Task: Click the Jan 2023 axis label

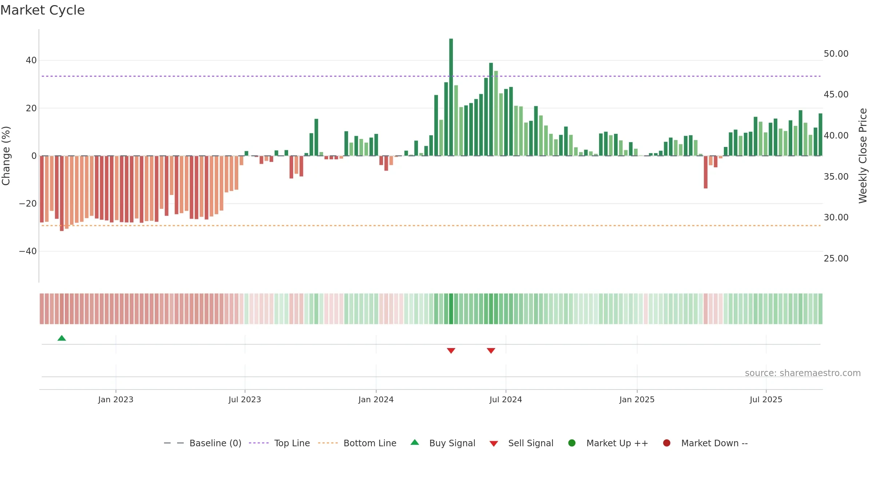Action: pos(116,399)
